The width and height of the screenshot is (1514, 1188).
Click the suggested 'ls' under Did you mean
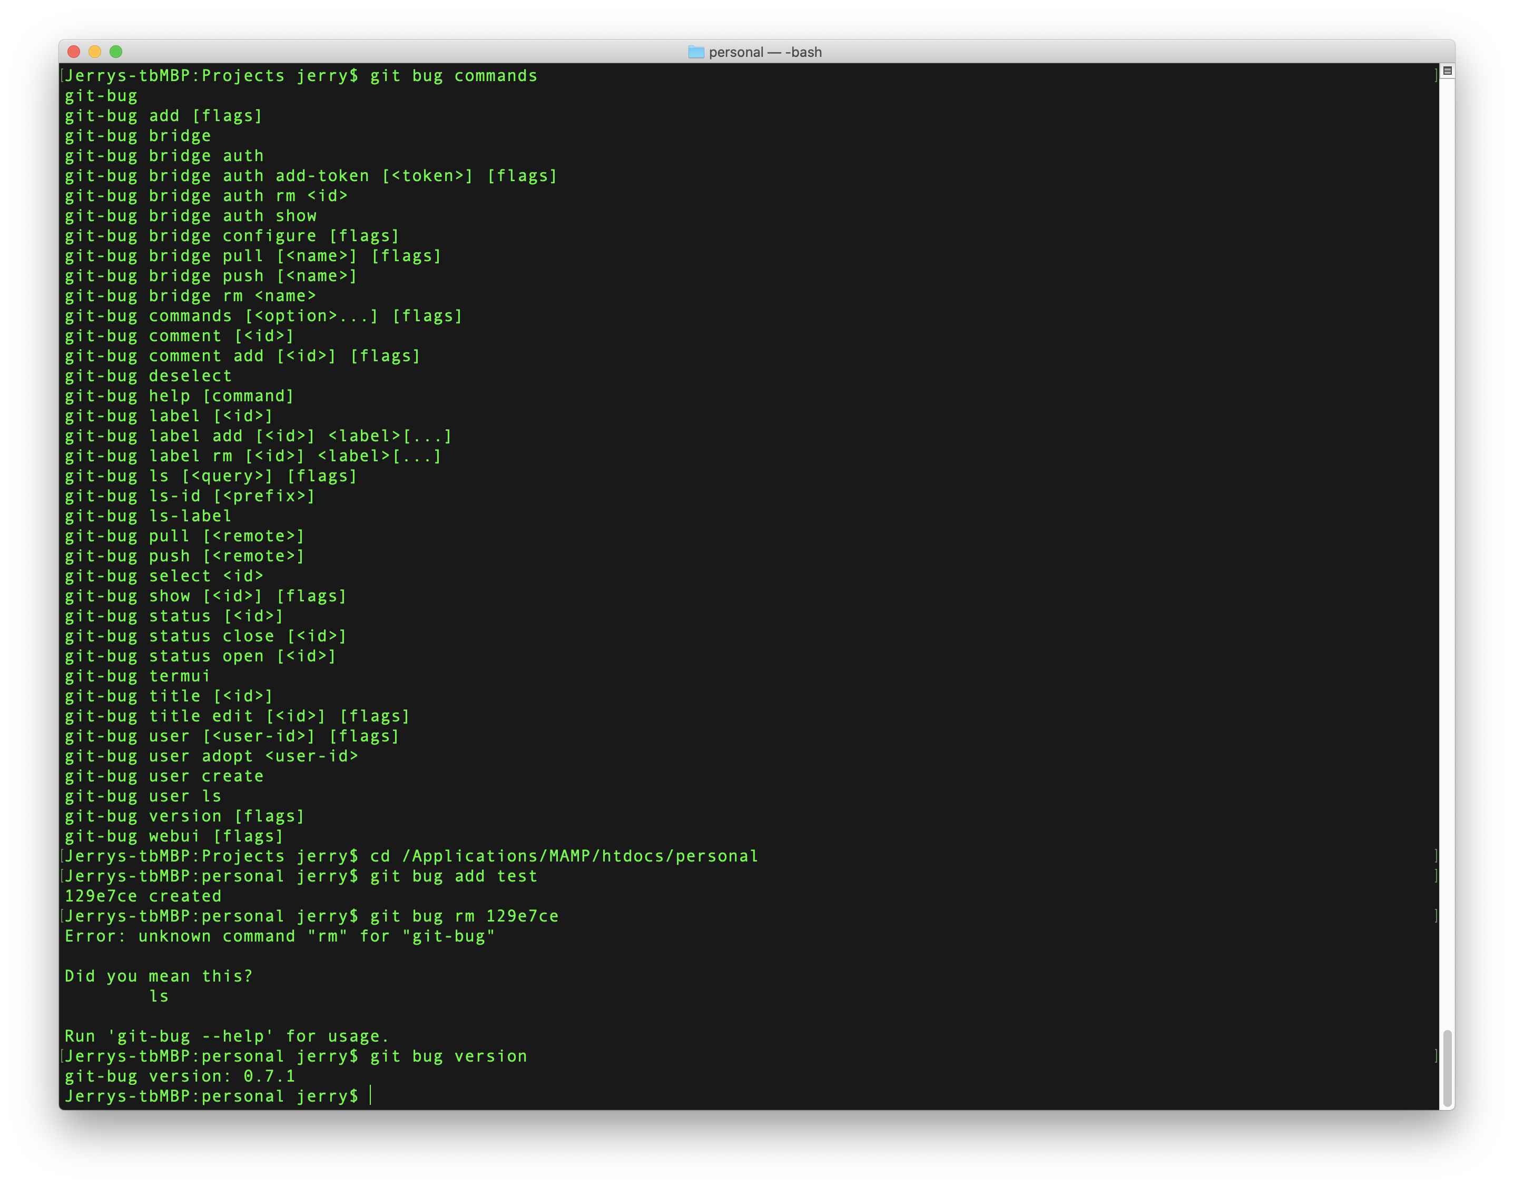159,996
